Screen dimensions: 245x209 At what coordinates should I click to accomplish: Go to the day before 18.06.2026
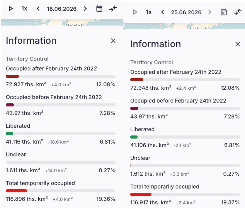tap(38, 9)
